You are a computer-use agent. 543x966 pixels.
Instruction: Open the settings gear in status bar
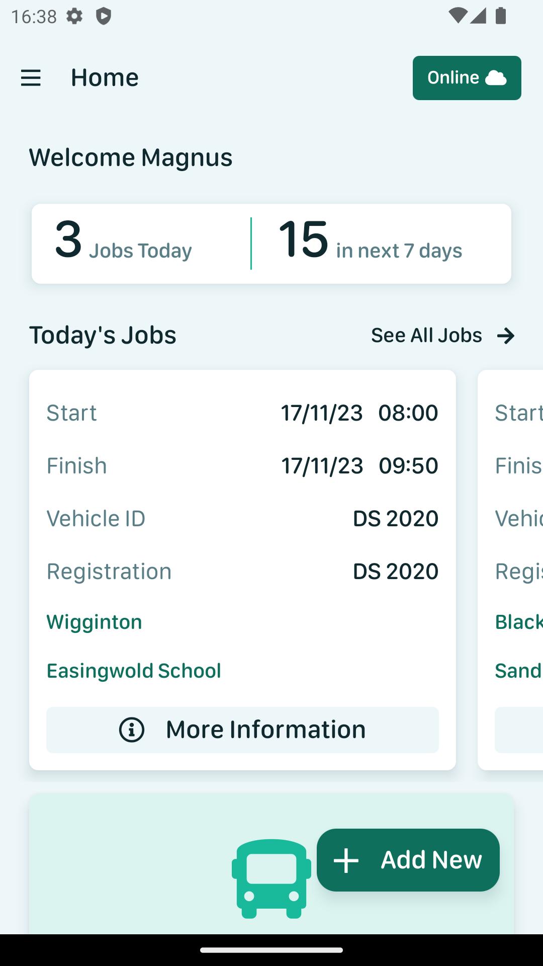click(x=74, y=17)
